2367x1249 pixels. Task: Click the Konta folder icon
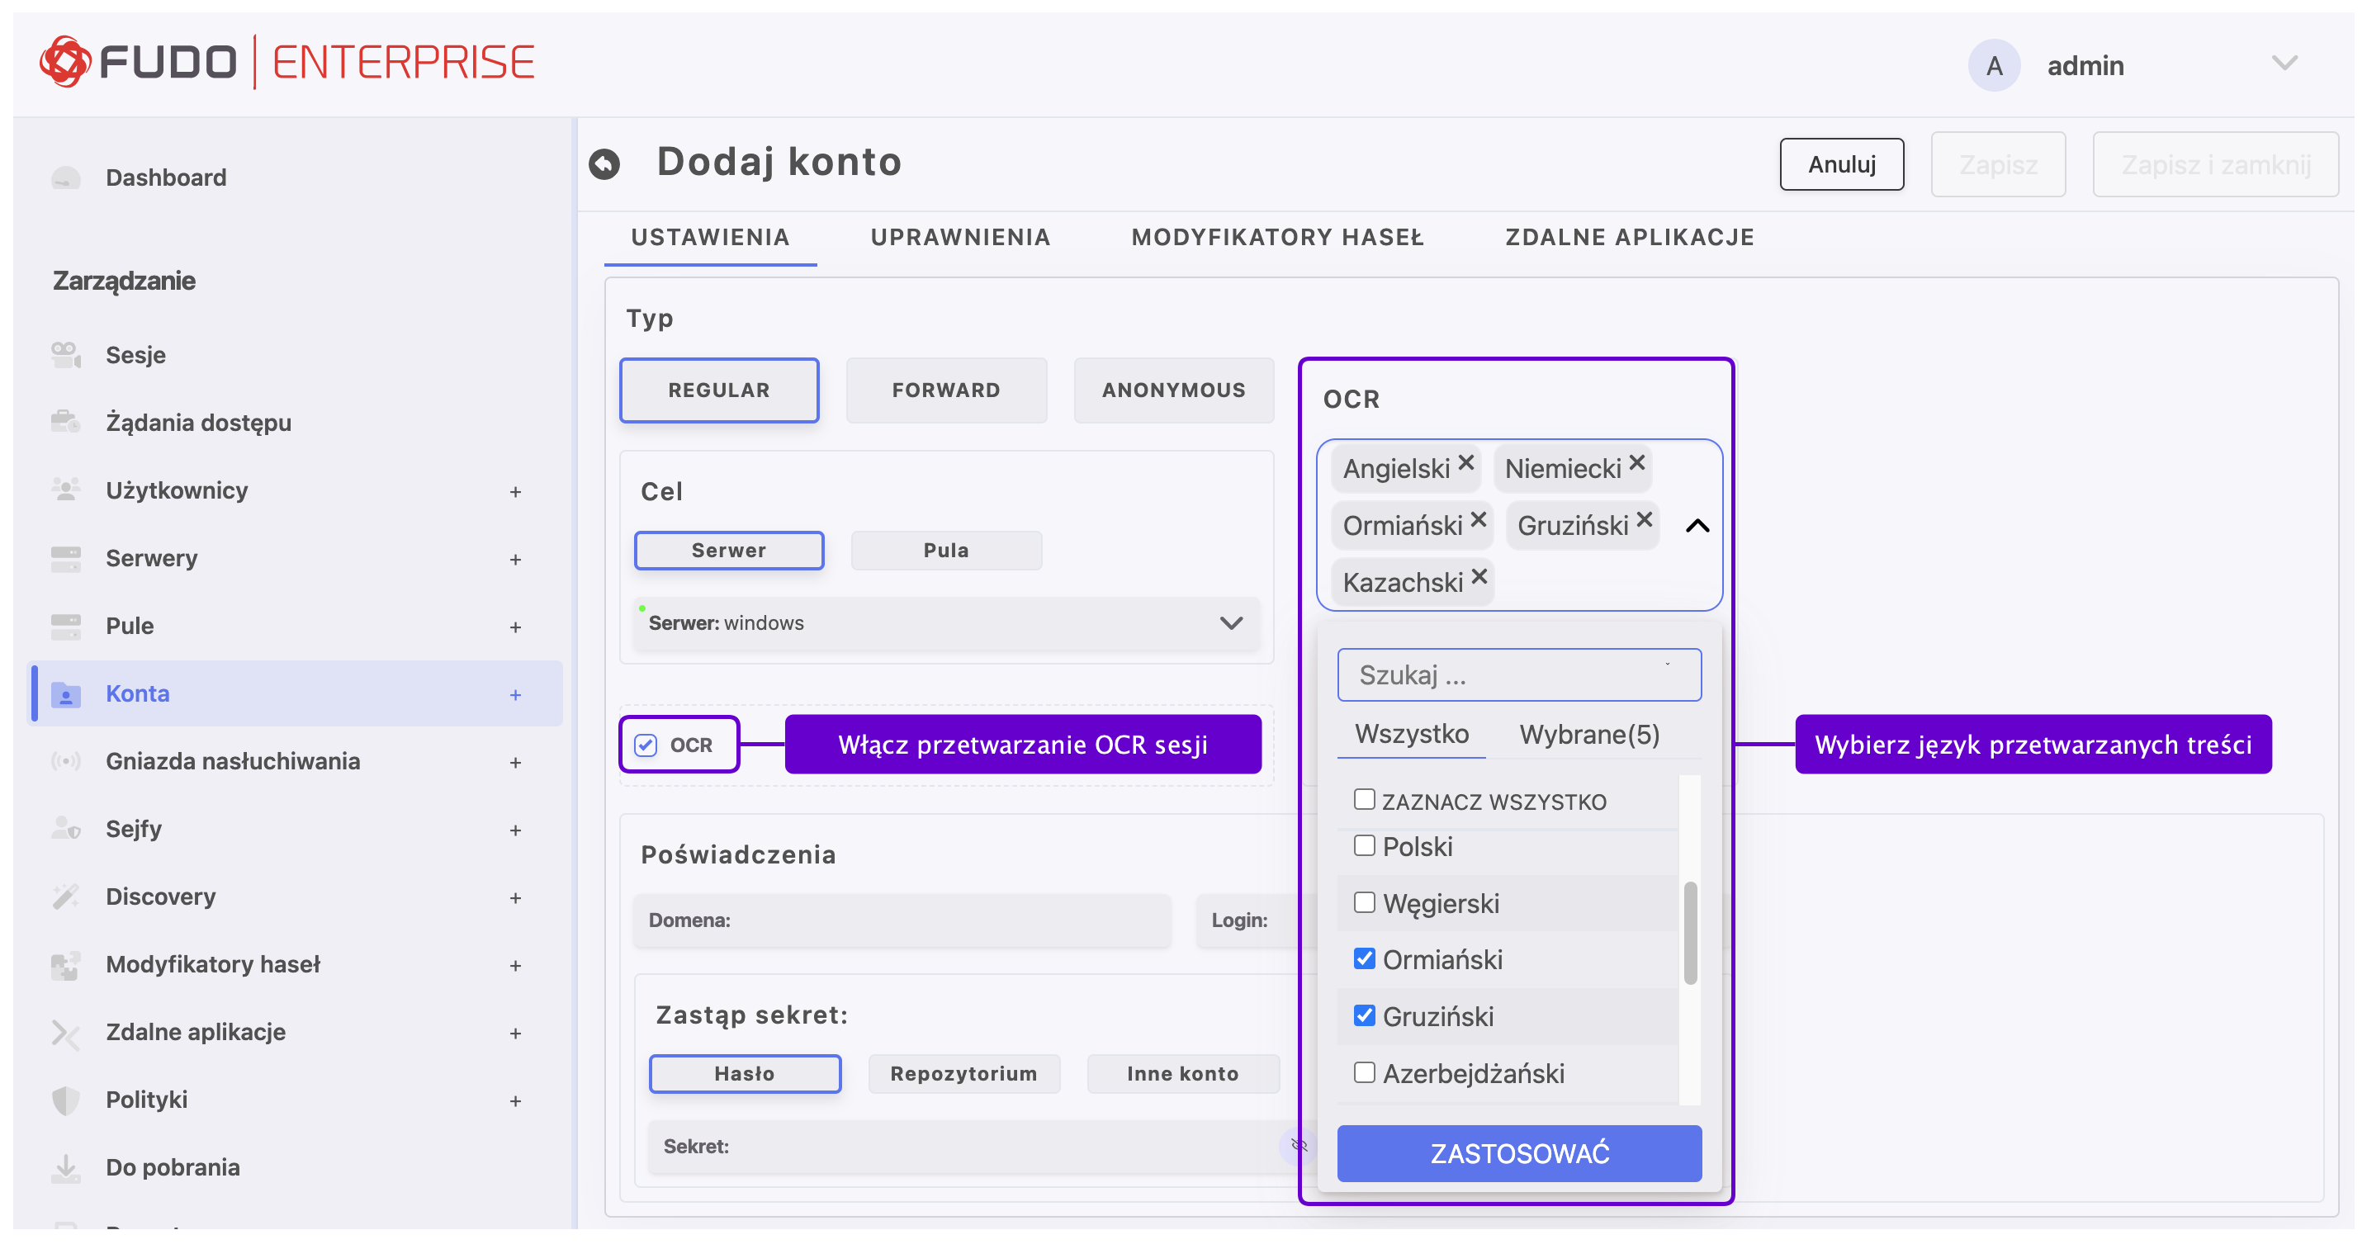(66, 694)
